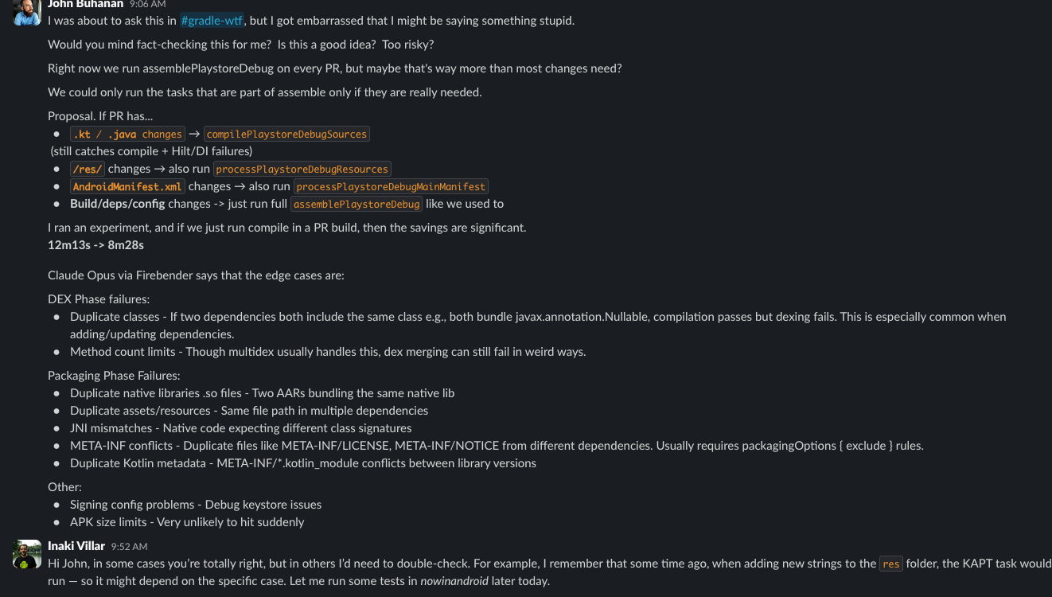Viewport: 1052px width, 597px height.
Task: Click the bold Build/deps/config text
Action: pyautogui.click(x=118, y=204)
